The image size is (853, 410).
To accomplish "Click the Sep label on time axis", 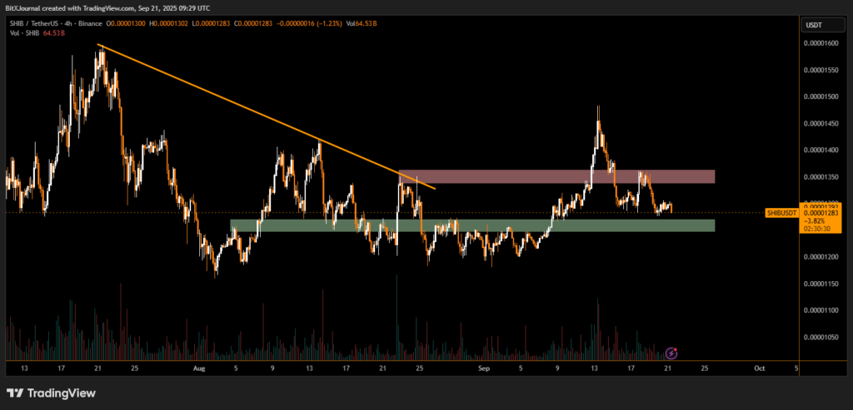I will click(485, 367).
